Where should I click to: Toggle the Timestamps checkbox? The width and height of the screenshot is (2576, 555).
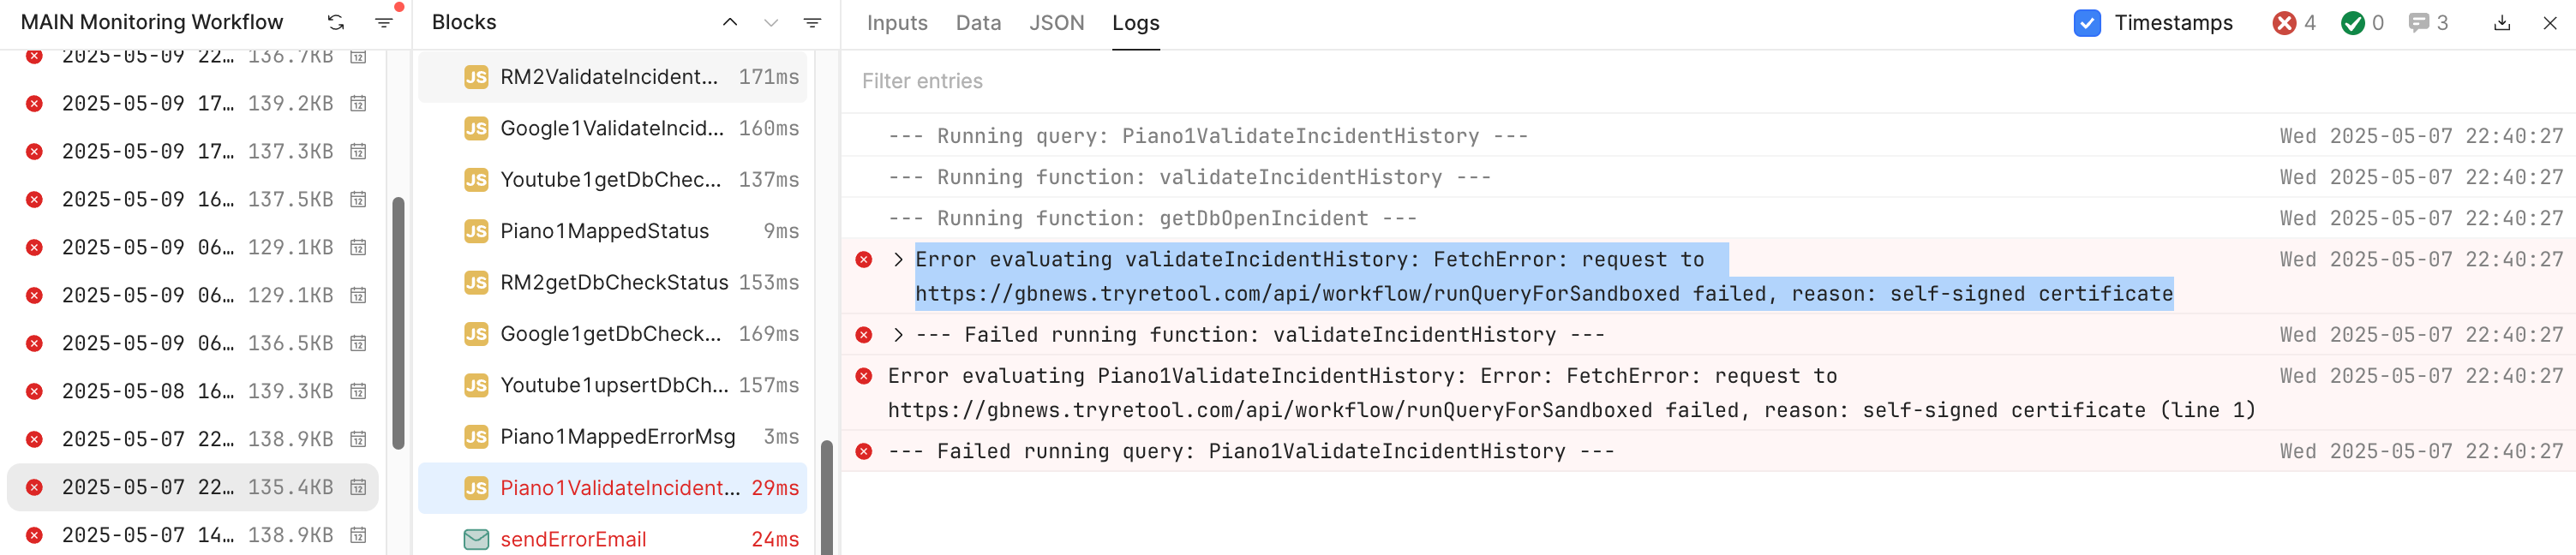click(2087, 22)
